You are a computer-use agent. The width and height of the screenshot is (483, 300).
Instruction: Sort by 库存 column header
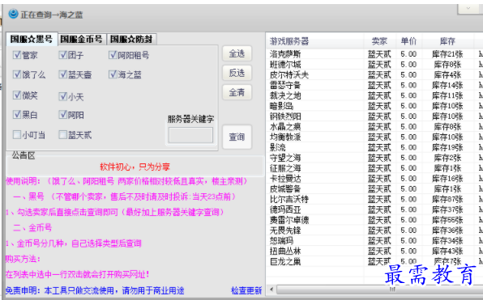447,41
